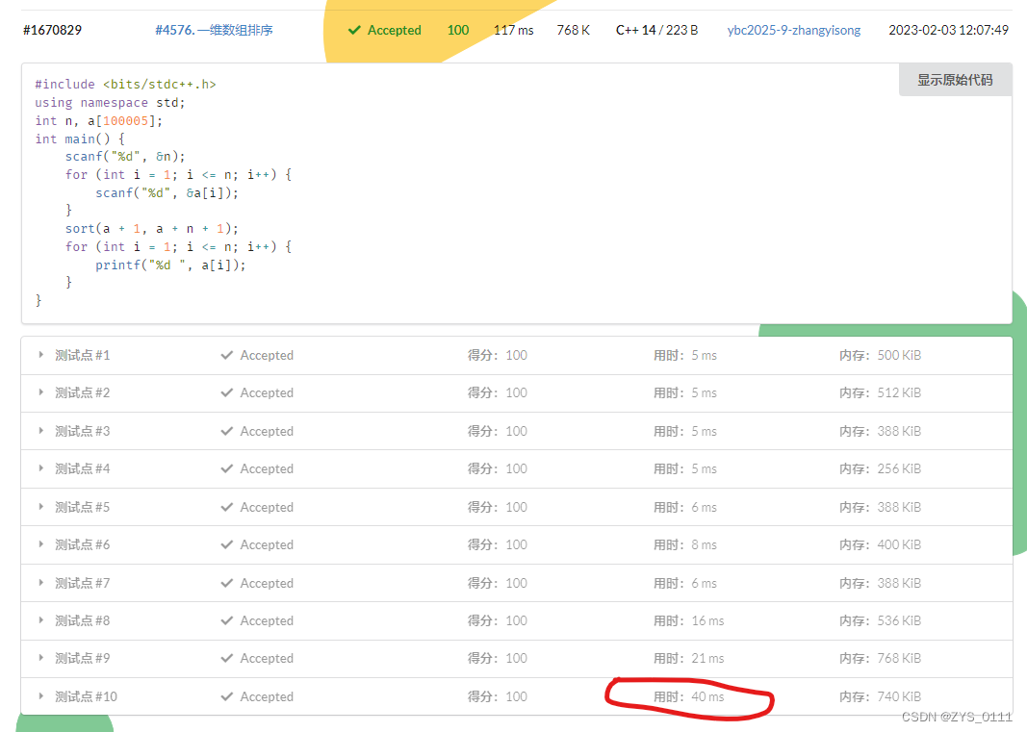The width and height of the screenshot is (1027, 732).
Task: Expand test point #5 row arrow
Action: (x=40, y=507)
